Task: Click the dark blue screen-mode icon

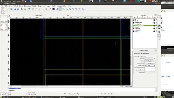Action: (x=54, y=9)
